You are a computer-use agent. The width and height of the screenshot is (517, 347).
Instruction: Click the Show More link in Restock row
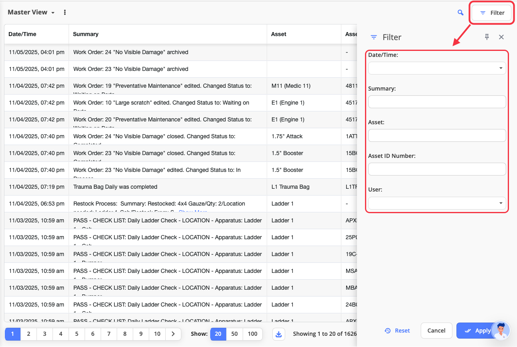(193, 211)
